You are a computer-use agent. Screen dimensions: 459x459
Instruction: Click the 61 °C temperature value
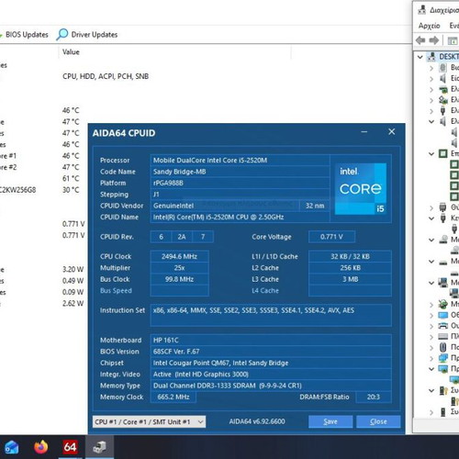click(x=71, y=178)
